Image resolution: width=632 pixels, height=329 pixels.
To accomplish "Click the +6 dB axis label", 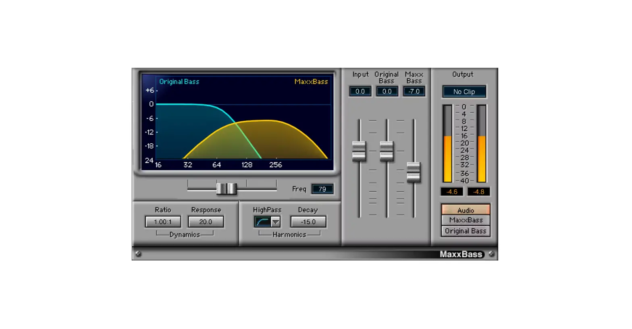I will click(150, 90).
